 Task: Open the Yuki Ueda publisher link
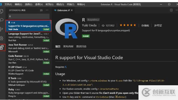point(89,25)
